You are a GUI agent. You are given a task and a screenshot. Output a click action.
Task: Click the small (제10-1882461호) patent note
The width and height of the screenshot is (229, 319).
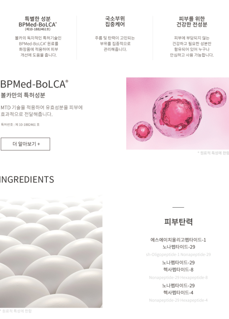37,29
